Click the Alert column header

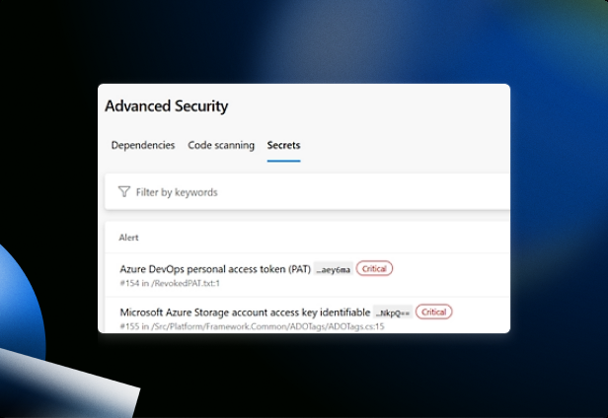(128, 238)
